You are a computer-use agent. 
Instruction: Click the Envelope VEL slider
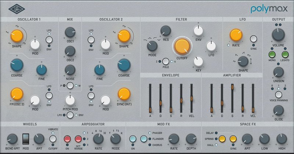[x=191, y=98]
